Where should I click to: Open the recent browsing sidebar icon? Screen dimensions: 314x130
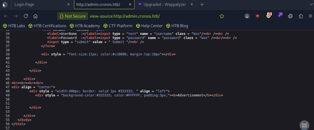pyautogui.click(x=5, y=4)
